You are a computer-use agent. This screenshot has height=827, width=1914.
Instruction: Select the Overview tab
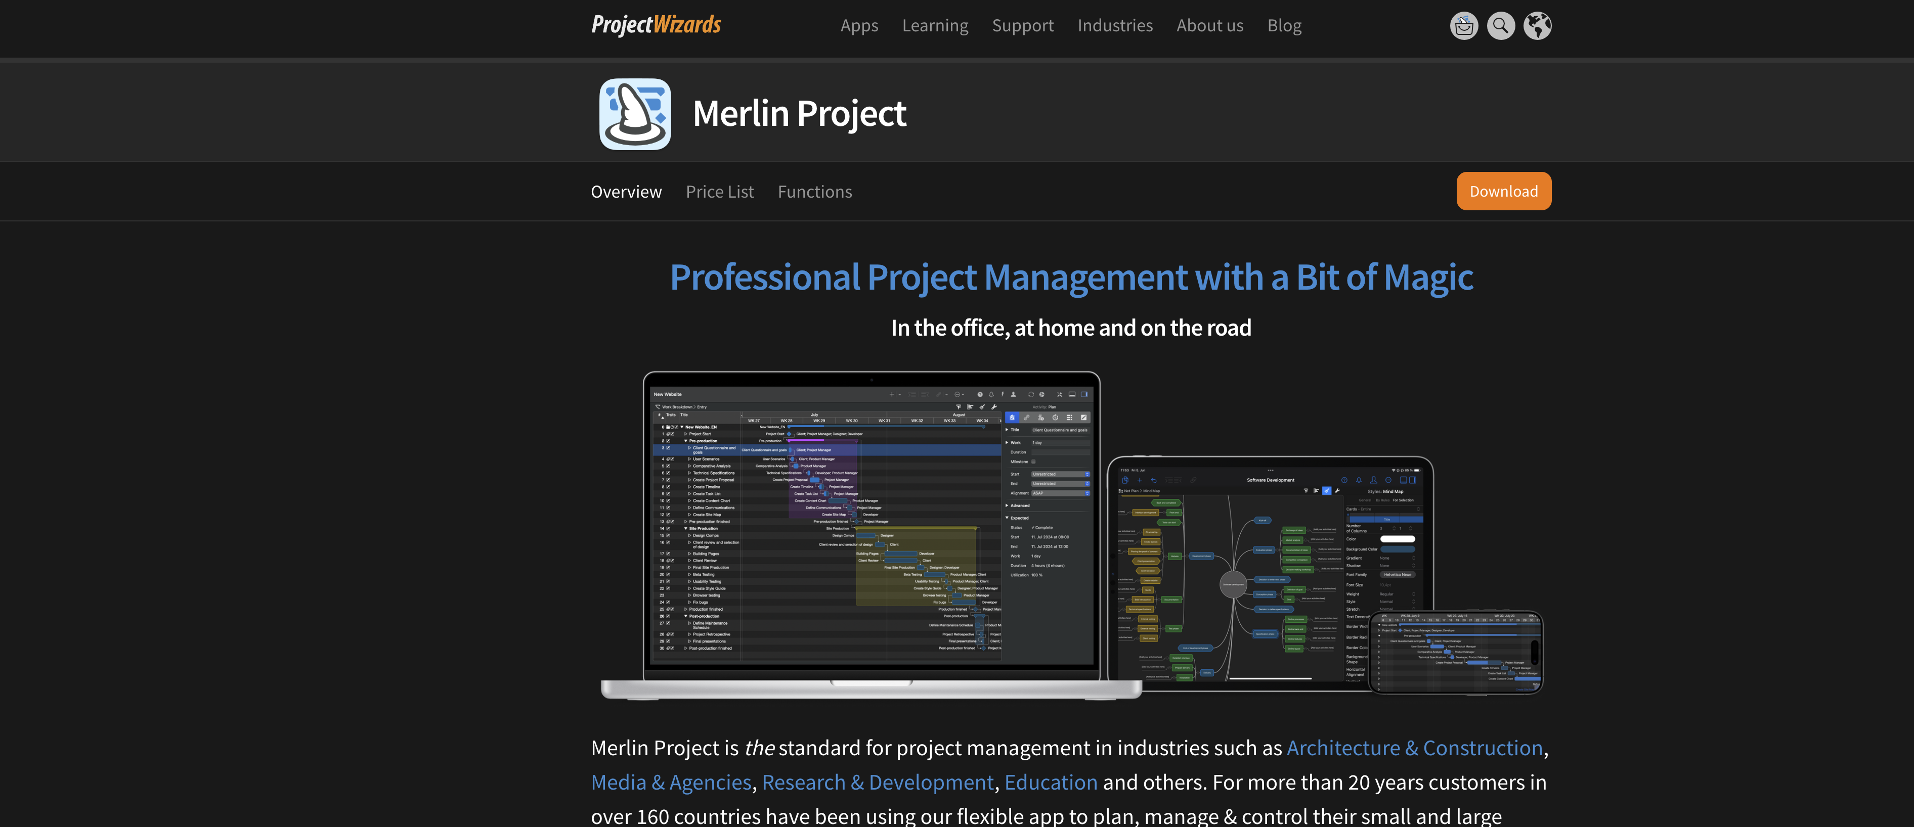click(x=626, y=192)
